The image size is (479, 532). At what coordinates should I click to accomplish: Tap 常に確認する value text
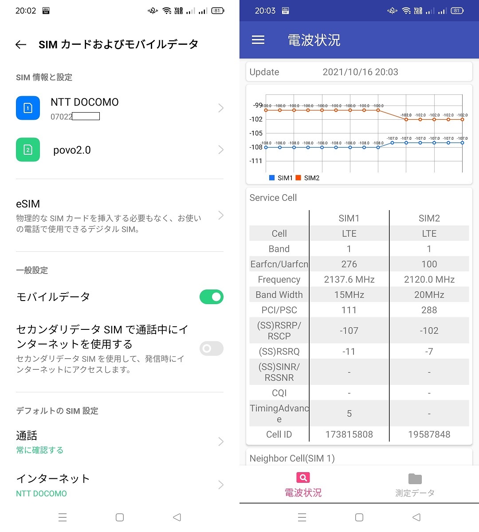[40, 450]
